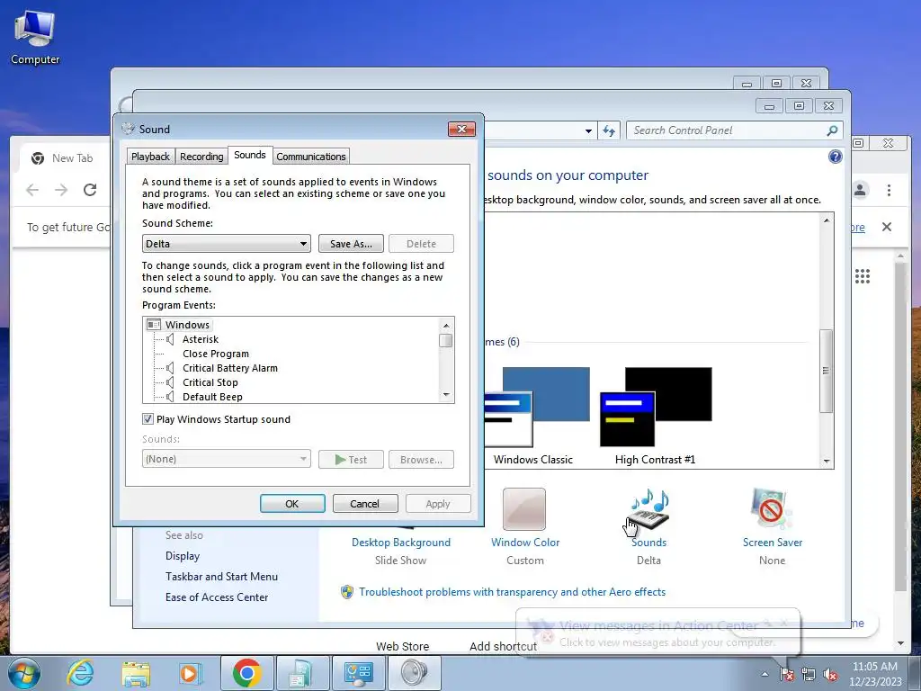Select the Close Program event
The image size is (921, 691).
[216, 354]
